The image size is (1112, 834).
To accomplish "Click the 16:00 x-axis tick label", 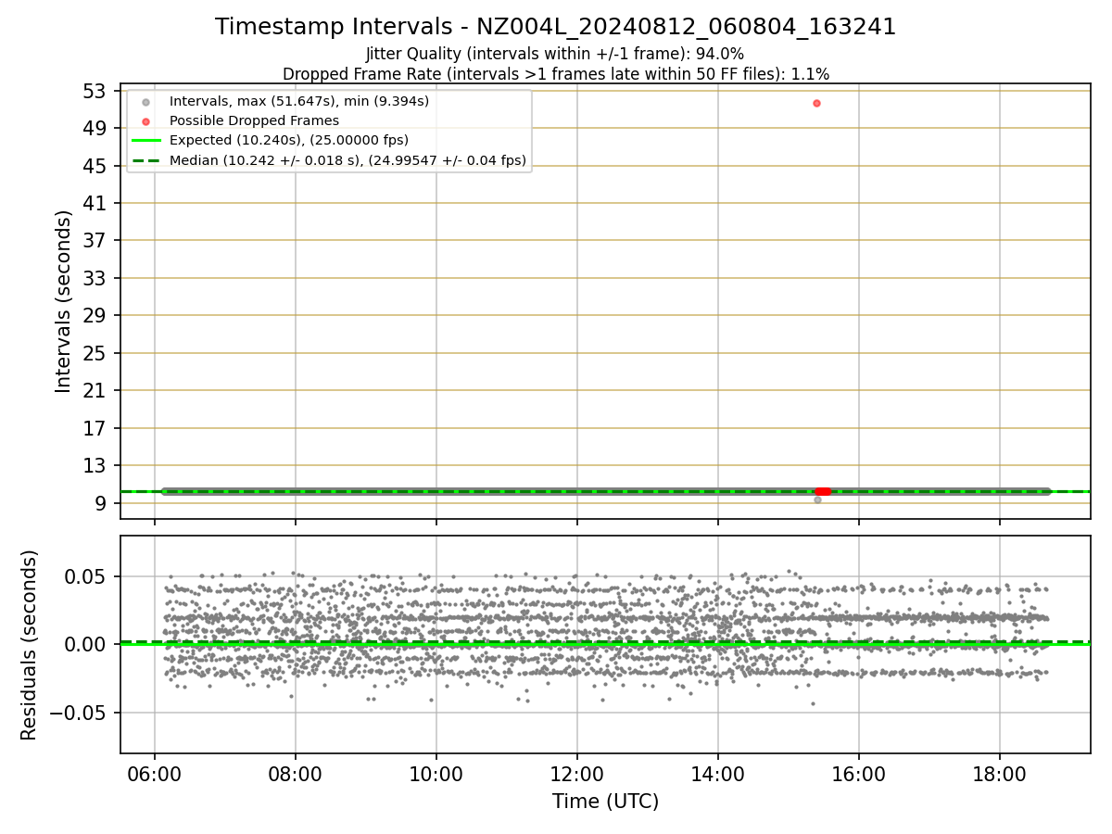I will pyautogui.click(x=858, y=773).
